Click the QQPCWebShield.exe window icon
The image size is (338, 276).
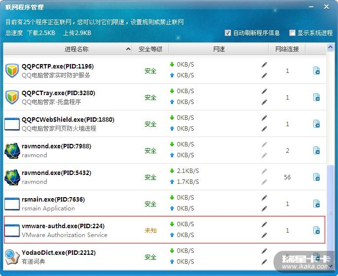12,124
